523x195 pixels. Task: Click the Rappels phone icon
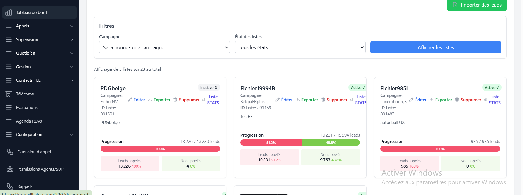pyautogui.click(x=10, y=186)
